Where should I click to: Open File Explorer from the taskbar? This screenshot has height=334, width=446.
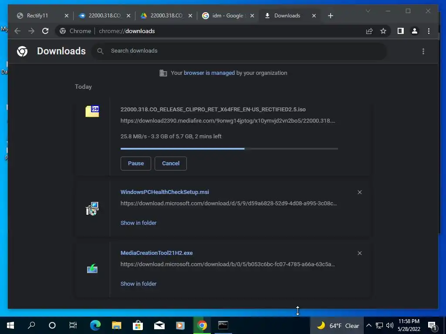(116, 325)
